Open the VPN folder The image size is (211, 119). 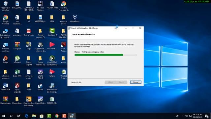point(52,19)
